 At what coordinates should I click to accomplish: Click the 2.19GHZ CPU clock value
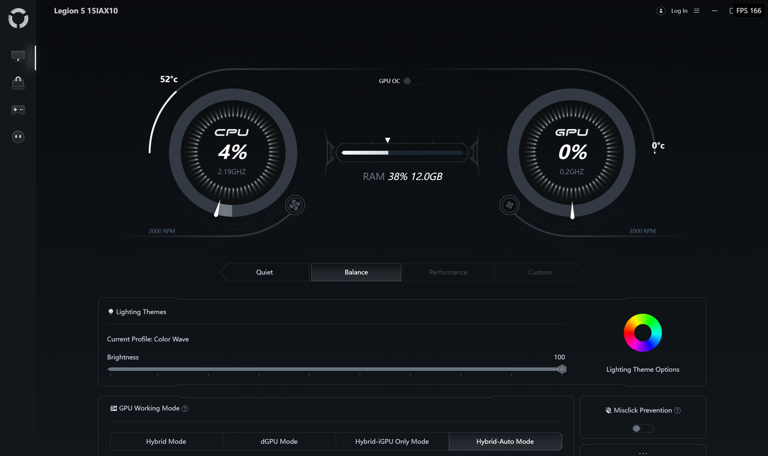[x=232, y=172]
